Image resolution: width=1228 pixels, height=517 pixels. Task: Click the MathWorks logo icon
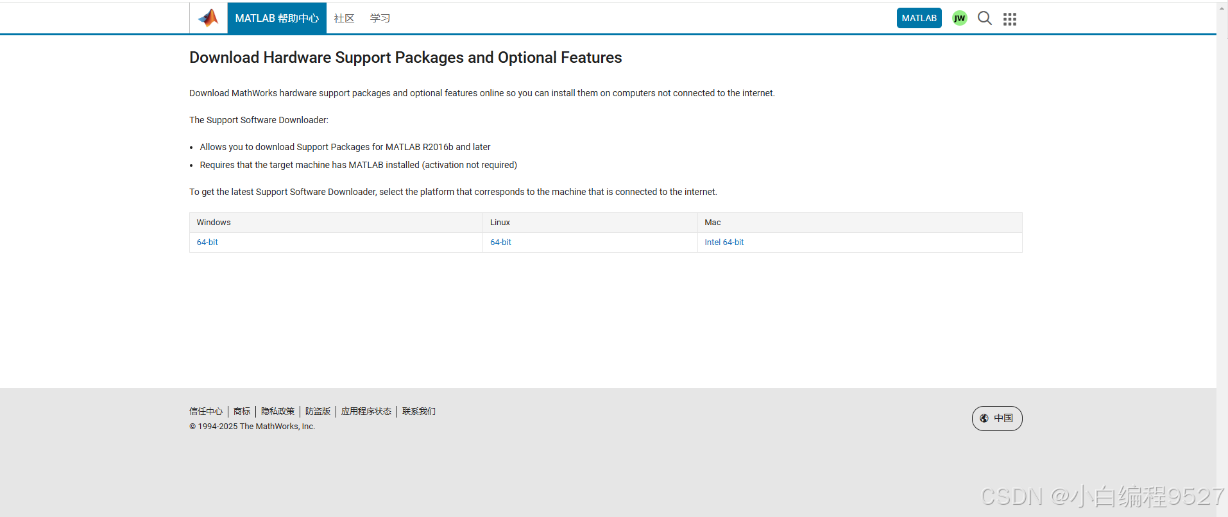[x=209, y=18]
